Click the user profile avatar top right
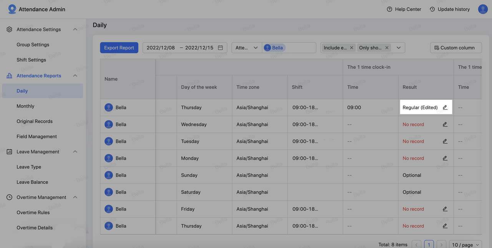 [x=483, y=9]
